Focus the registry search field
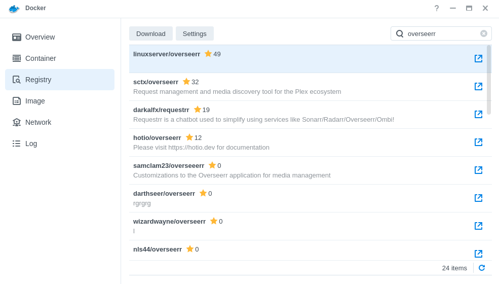Viewport: 499px width, 284px height. 442,33
